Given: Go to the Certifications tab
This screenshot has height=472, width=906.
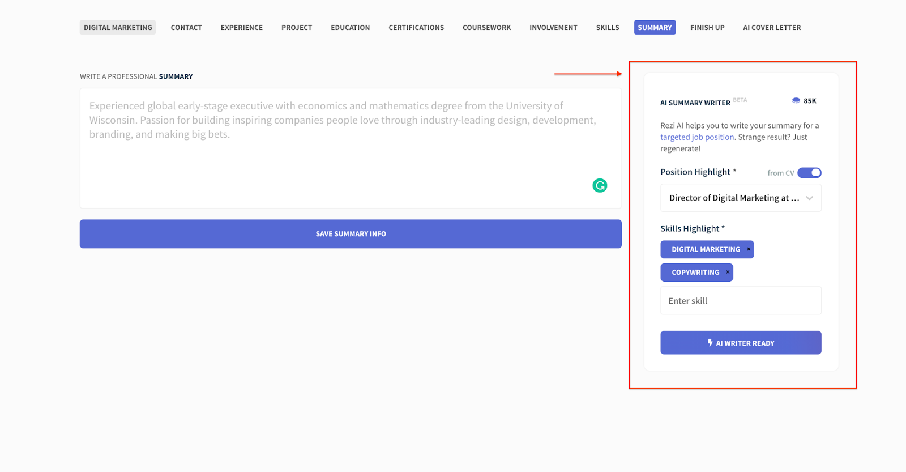Looking at the screenshot, I should coord(416,27).
